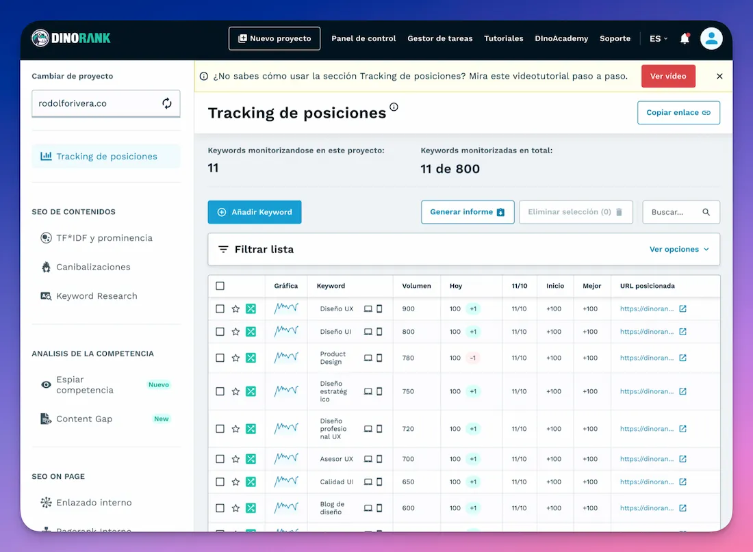
Task: Click the notification bell icon
Action: (685, 38)
